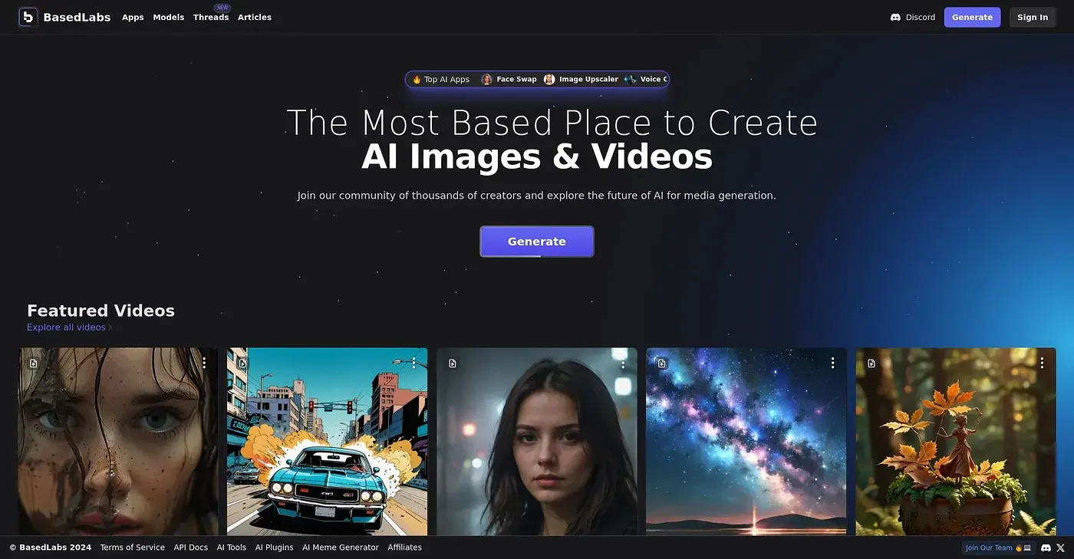Click the Image Upscaler avatar chip

click(x=581, y=79)
